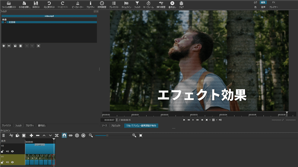Select the FX layout button at top right
Image resolution: width=298 pixels, height=167 pixels.
(273, 3)
